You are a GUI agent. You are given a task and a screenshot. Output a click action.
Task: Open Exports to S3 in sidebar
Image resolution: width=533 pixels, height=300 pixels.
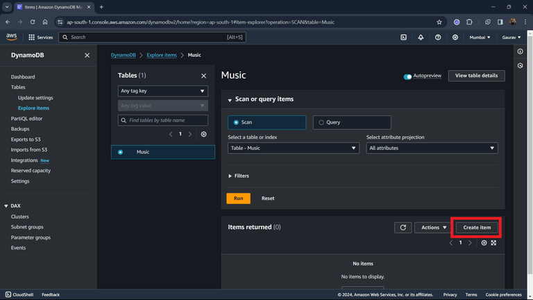(26, 140)
